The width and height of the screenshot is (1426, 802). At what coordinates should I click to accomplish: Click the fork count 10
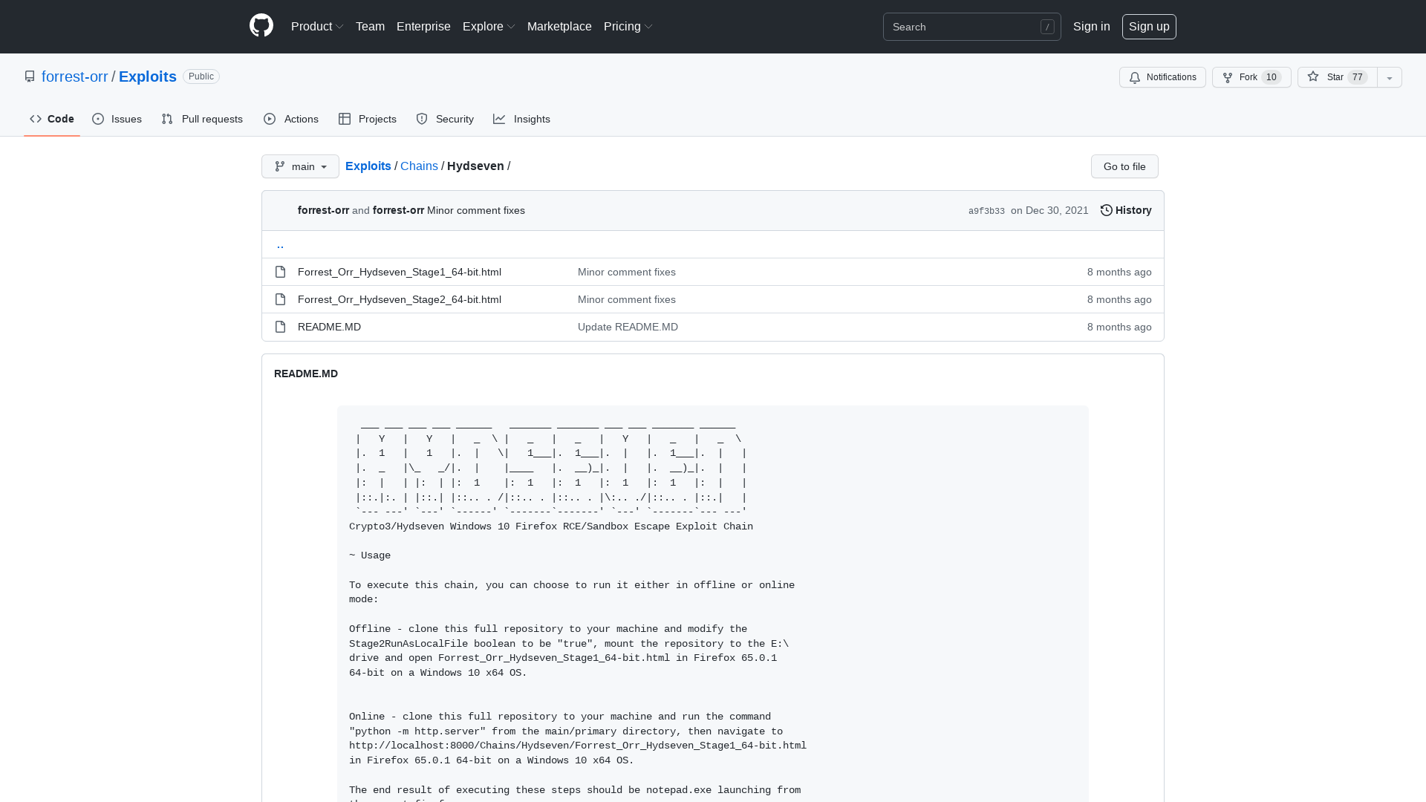point(1272,77)
